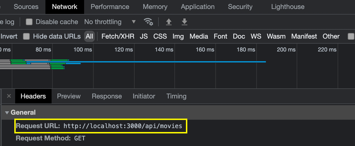Open the Performance tab
355x146 pixels.
(x=110, y=7)
